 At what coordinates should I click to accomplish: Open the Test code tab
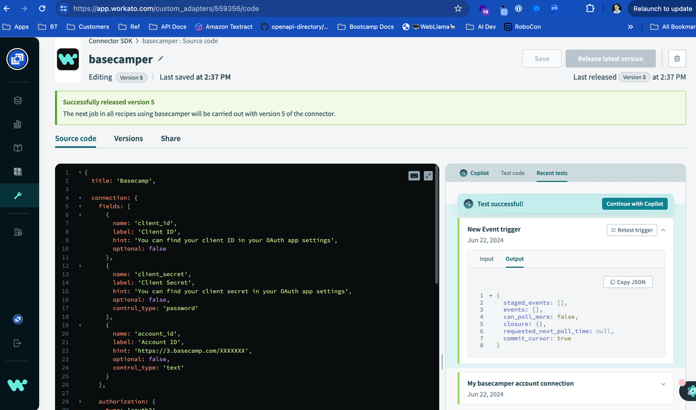[513, 173]
